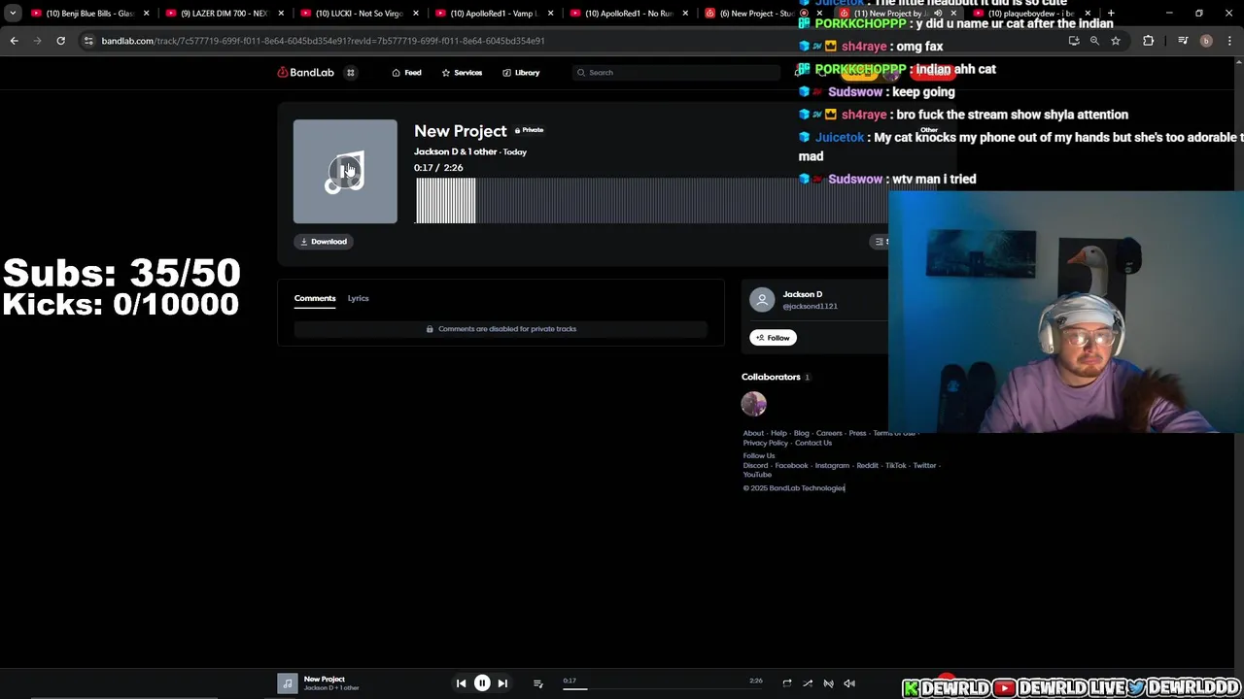Open BandLab's Discord link
The width and height of the screenshot is (1244, 699).
[x=755, y=465]
